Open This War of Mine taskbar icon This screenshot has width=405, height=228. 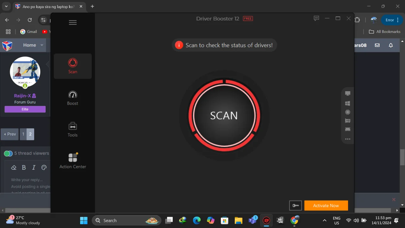[280, 220]
